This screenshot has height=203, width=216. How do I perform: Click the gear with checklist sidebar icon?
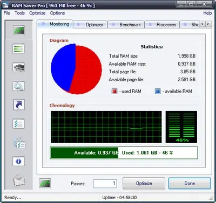[19, 143]
